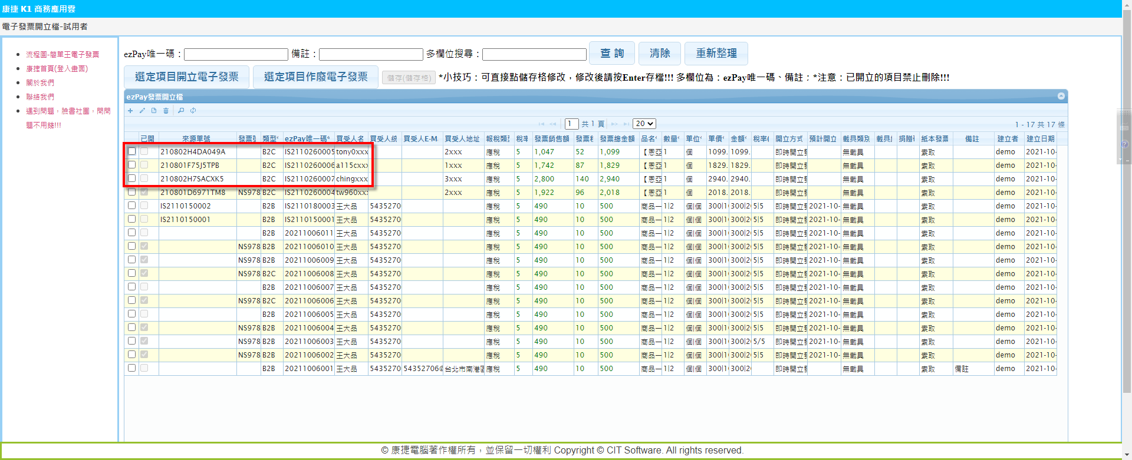
Task: Open grid search with magnifier icon
Action: point(181,111)
